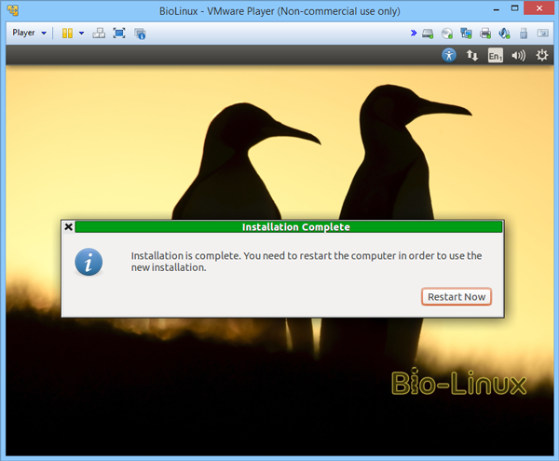Click the message log icon

tap(543, 34)
